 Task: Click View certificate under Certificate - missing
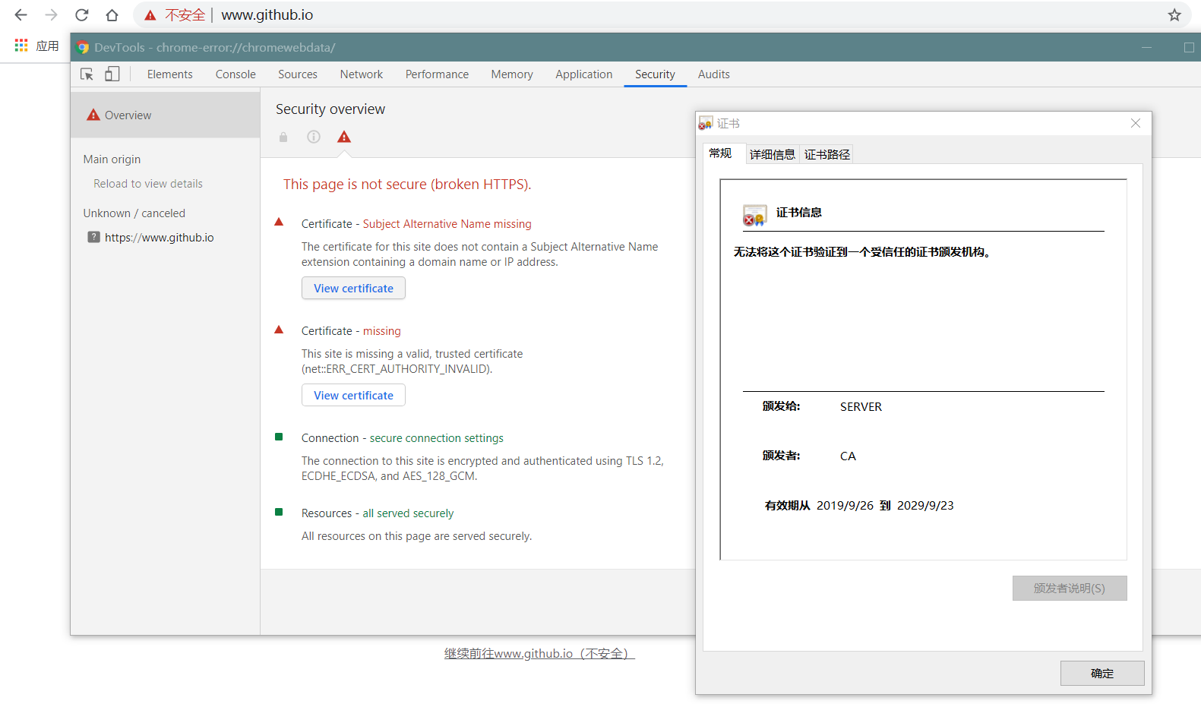[x=353, y=396]
